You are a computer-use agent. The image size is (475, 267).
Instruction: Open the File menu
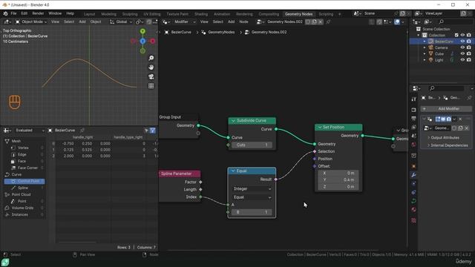point(13,13)
